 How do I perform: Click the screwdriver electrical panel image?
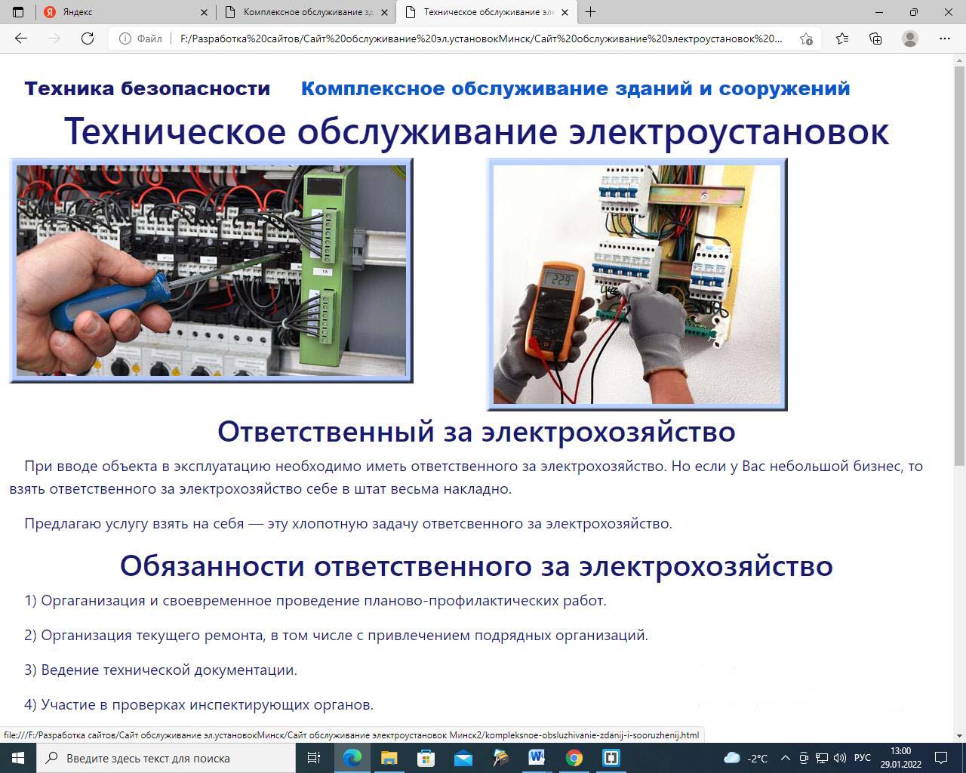pyautogui.click(x=211, y=270)
